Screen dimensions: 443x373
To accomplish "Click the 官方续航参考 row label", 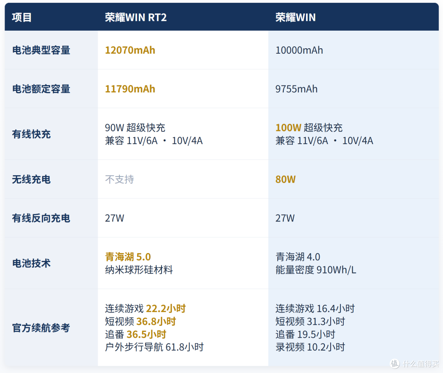I will (41, 328).
